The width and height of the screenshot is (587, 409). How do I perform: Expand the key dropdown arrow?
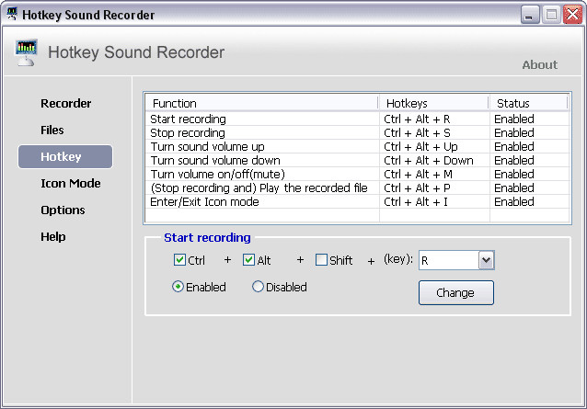[x=487, y=260]
